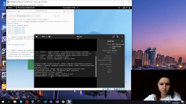Image resolution: width=186 pixels, height=104 pixels.
Task: Open the Windows Start menu
Action: coord(3,102)
